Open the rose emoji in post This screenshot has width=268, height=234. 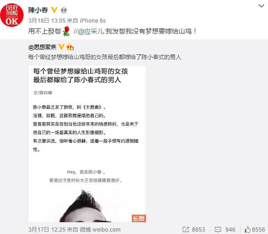point(66,31)
